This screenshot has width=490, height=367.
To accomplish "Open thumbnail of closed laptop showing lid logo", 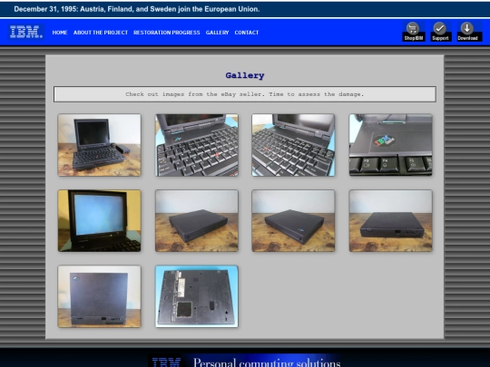I will point(293,220).
